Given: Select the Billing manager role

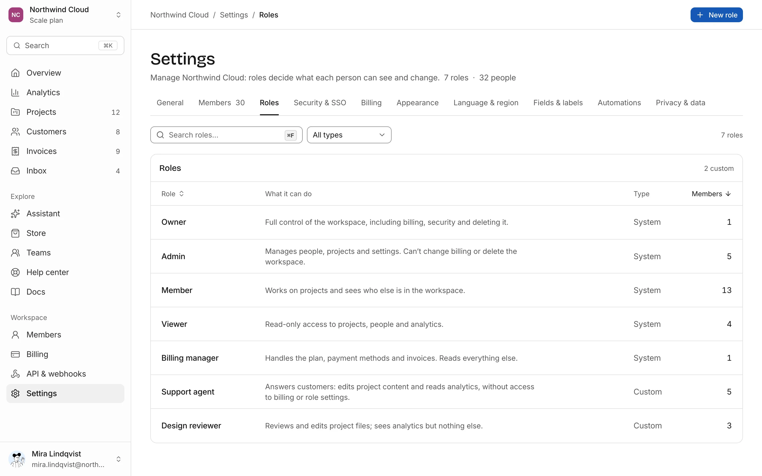Looking at the screenshot, I should [x=447, y=358].
